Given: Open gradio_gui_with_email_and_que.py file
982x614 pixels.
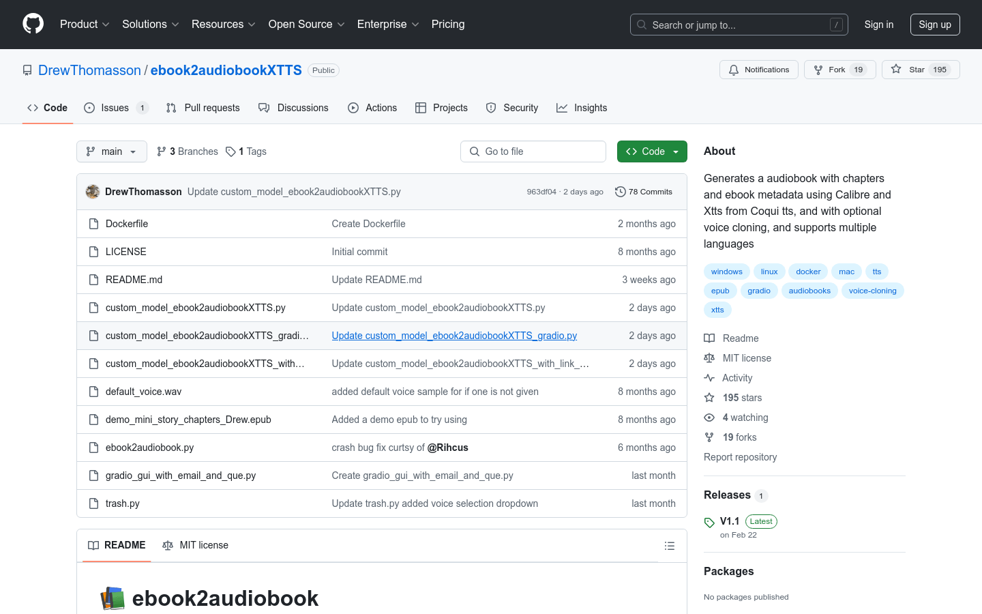Looking at the screenshot, I should [181, 476].
